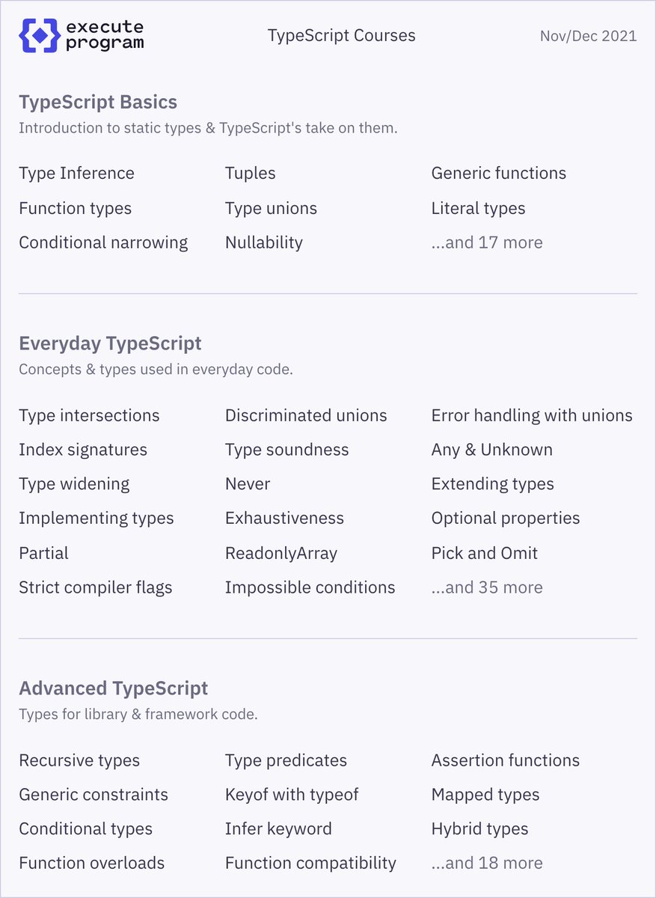This screenshot has height=898, width=656.
Task: Open the ReadonlyArray lesson
Action: (x=281, y=554)
